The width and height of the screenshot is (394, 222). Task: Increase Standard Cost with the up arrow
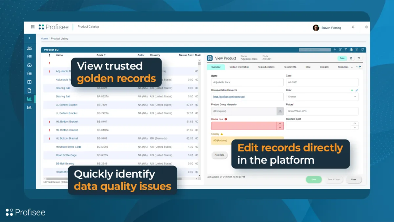point(355,124)
